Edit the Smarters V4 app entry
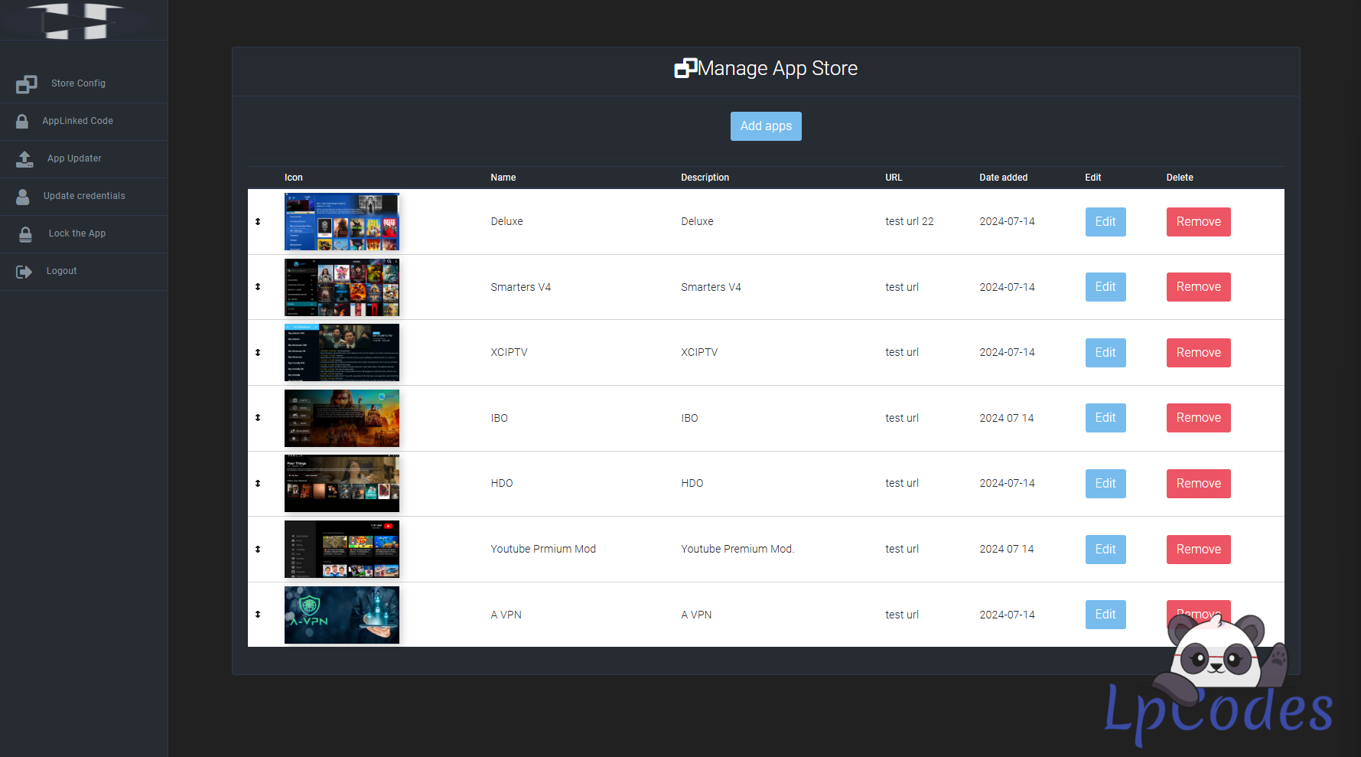This screenshot has width=1361, height=757. click(1105, 287)
